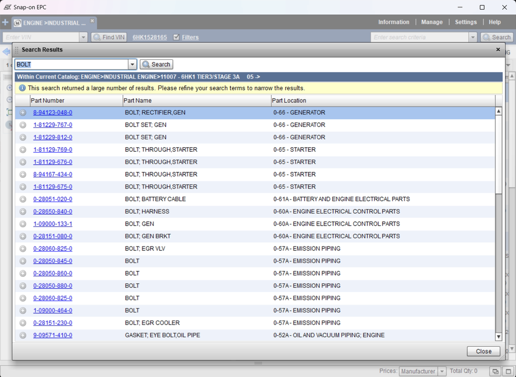Screen dimensions: 516x377
Task: Open the Prices Manufacturer dropdown
Action: point(442,371)
